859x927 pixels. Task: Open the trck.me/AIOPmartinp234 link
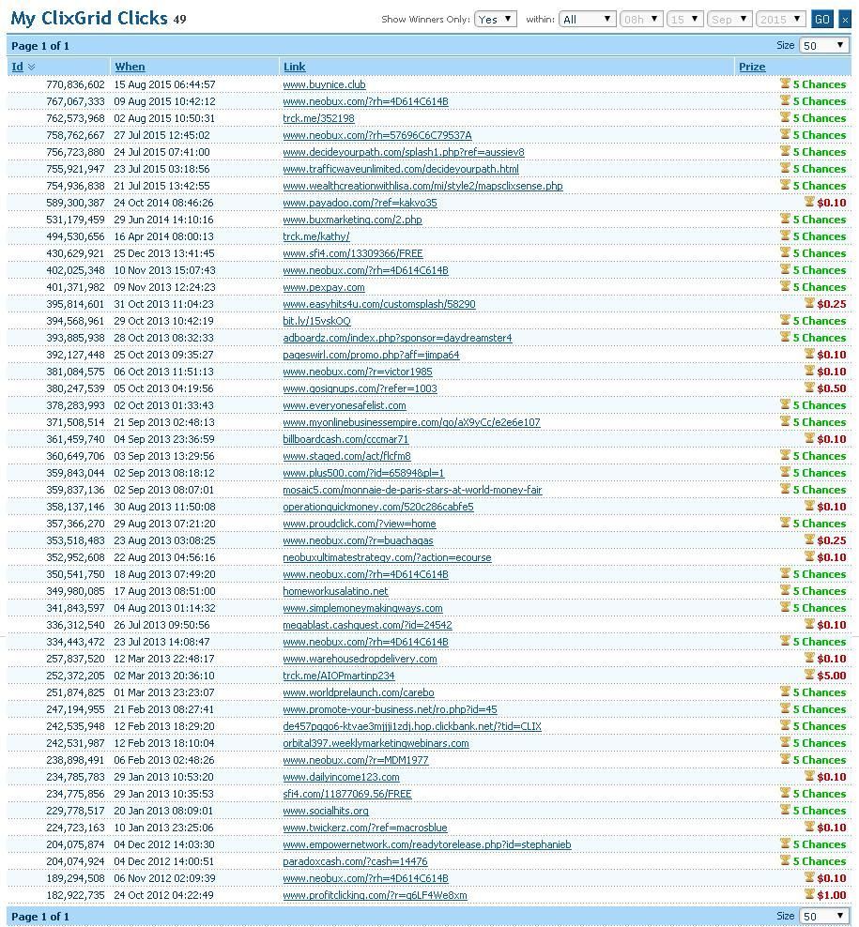338,676
